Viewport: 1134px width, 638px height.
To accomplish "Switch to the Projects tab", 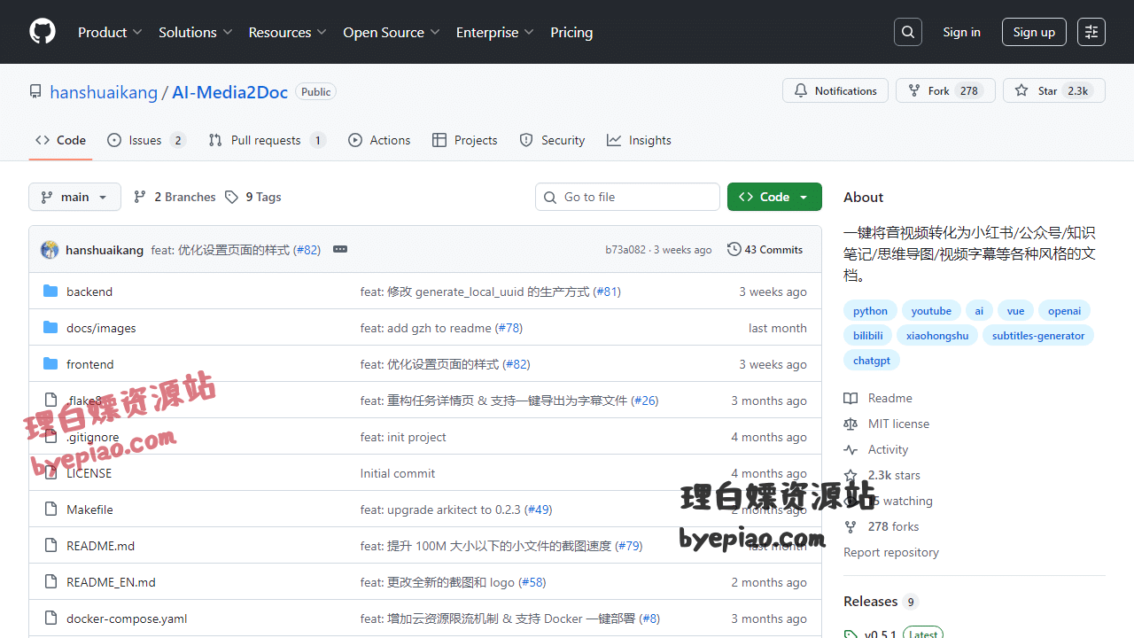I will (x=465, y=140).
